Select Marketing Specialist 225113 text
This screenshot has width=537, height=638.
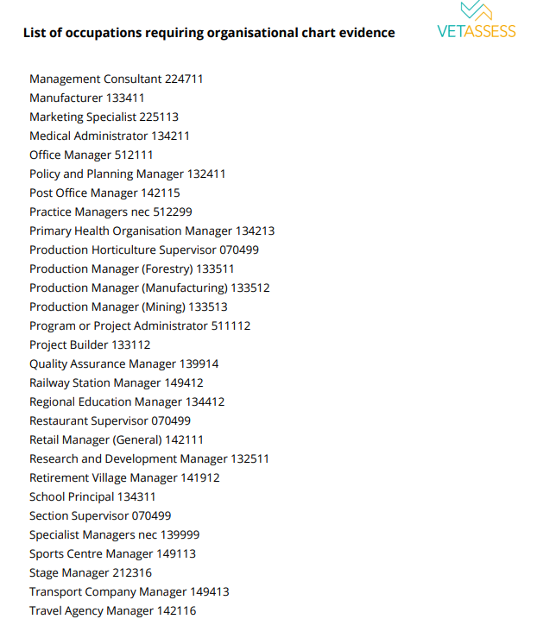[x=104, y=117]
